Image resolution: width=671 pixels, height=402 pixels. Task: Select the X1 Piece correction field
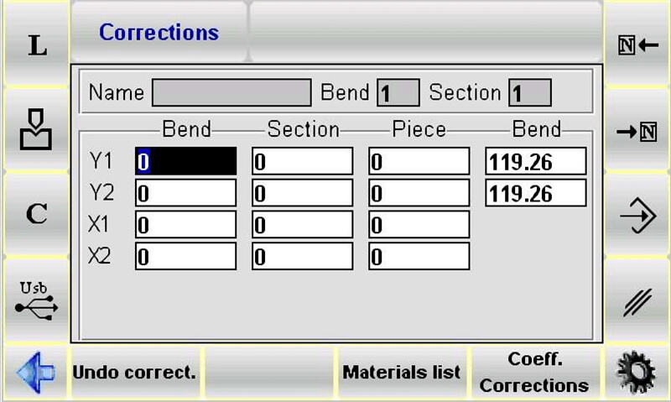point(419,225)
